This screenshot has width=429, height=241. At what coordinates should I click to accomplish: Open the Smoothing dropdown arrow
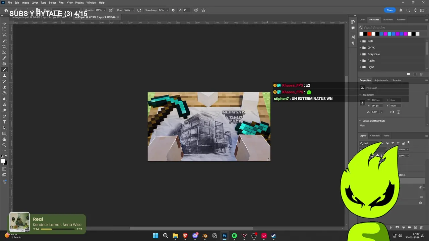(x=168, y=10)
